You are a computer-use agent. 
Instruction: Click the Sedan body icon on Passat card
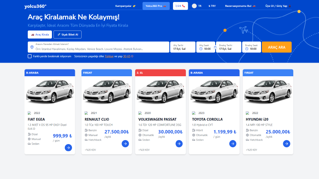coord(140,140)
